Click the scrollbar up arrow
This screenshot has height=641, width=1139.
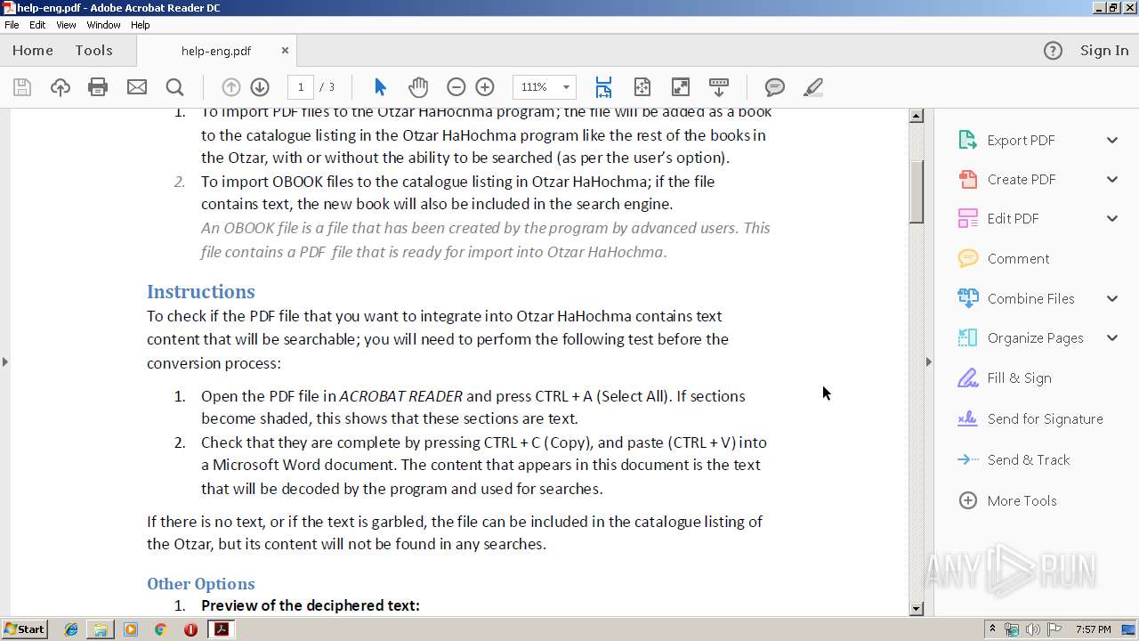pos(917,116)
